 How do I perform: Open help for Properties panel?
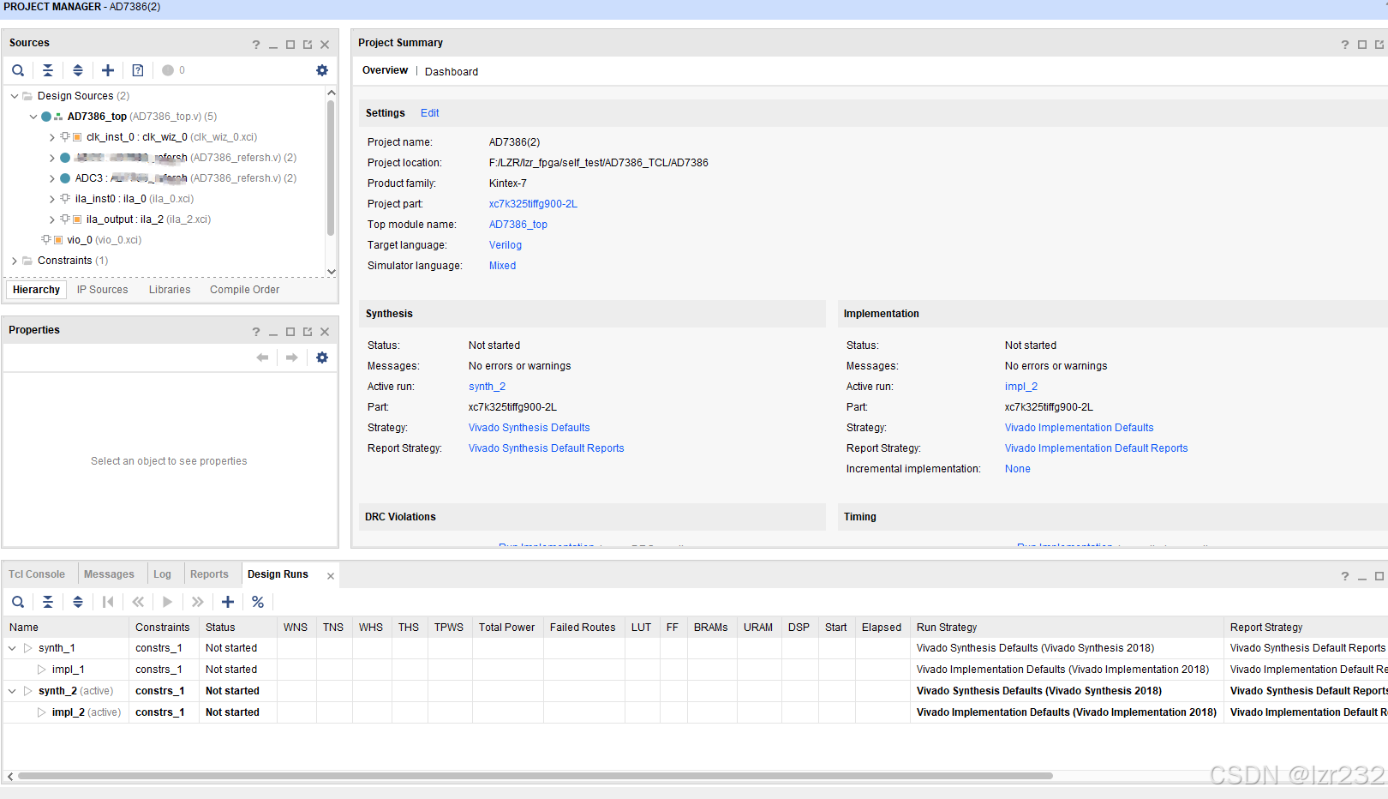point(256,332)
